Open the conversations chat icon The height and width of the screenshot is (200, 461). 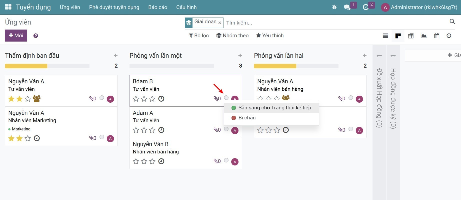click(x=347, y=7)
